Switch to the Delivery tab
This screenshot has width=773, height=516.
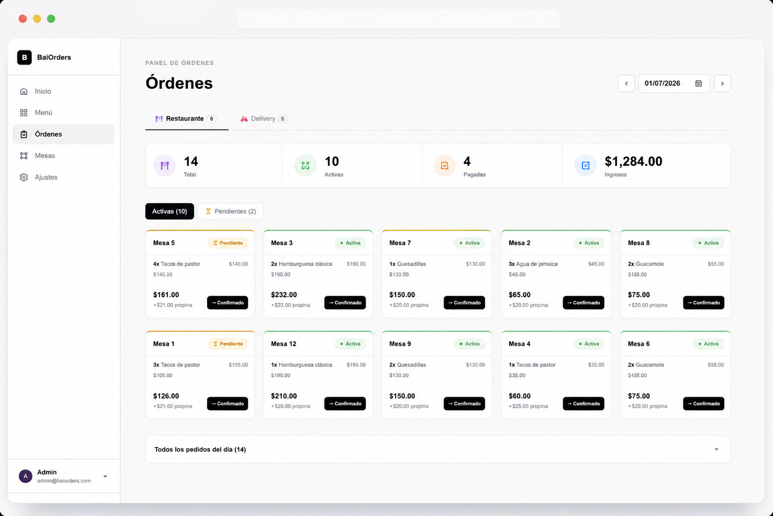[x=263, y=119]
